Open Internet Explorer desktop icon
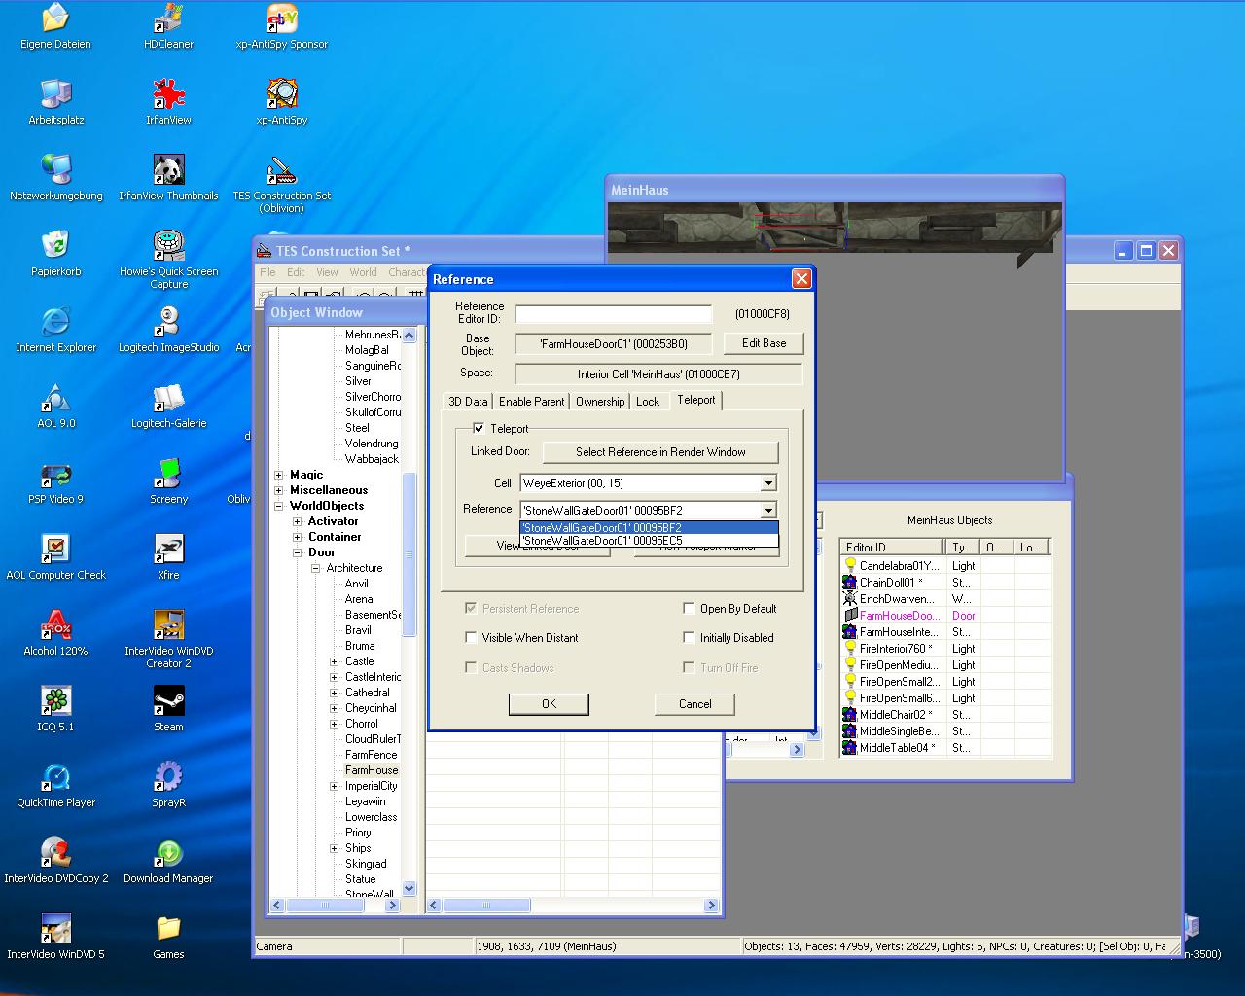 point(55,330)
